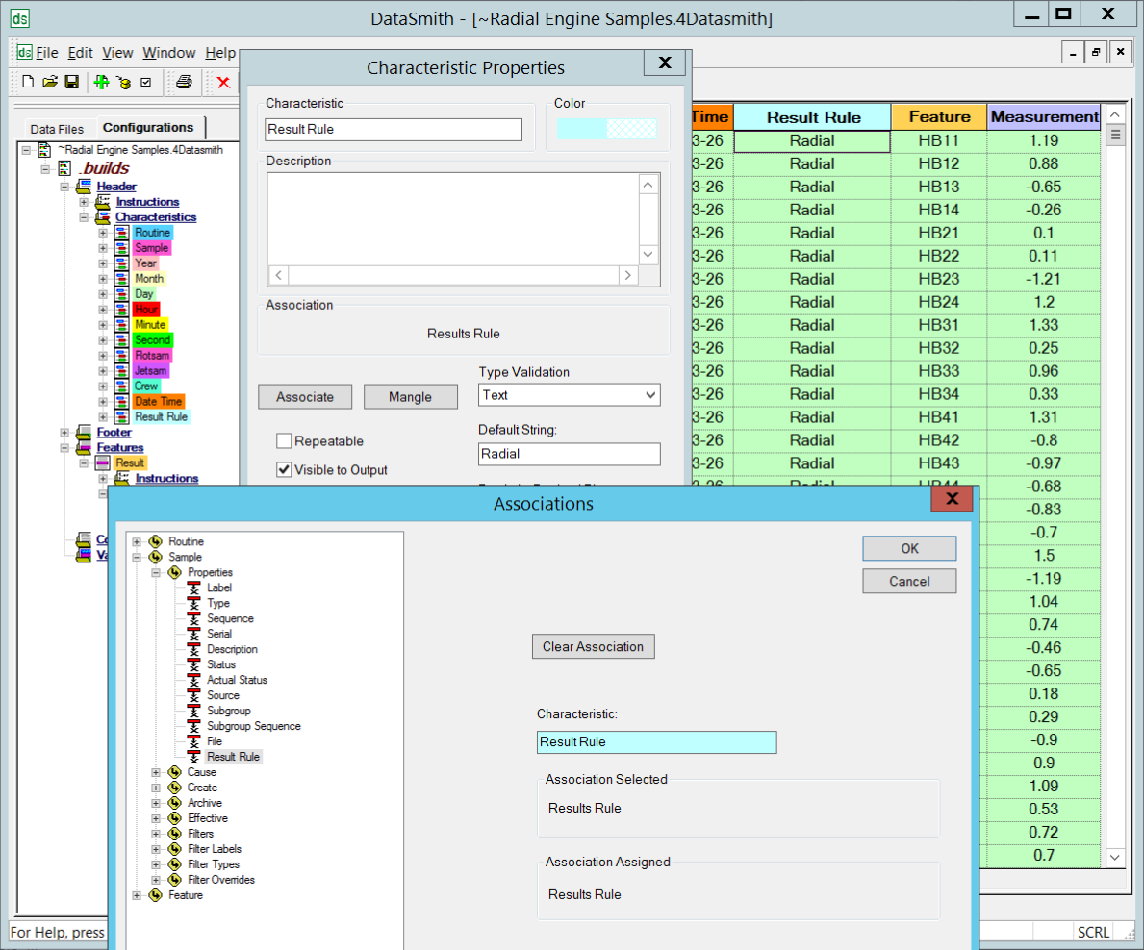Click the small checkbox icon in toolbar
This screenshot has height=950, width=1144.
(145, 83)
